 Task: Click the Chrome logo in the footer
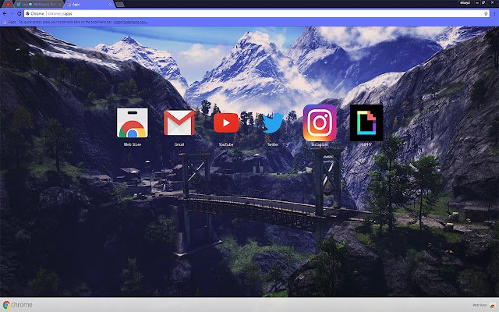click(x=17, y=305)
